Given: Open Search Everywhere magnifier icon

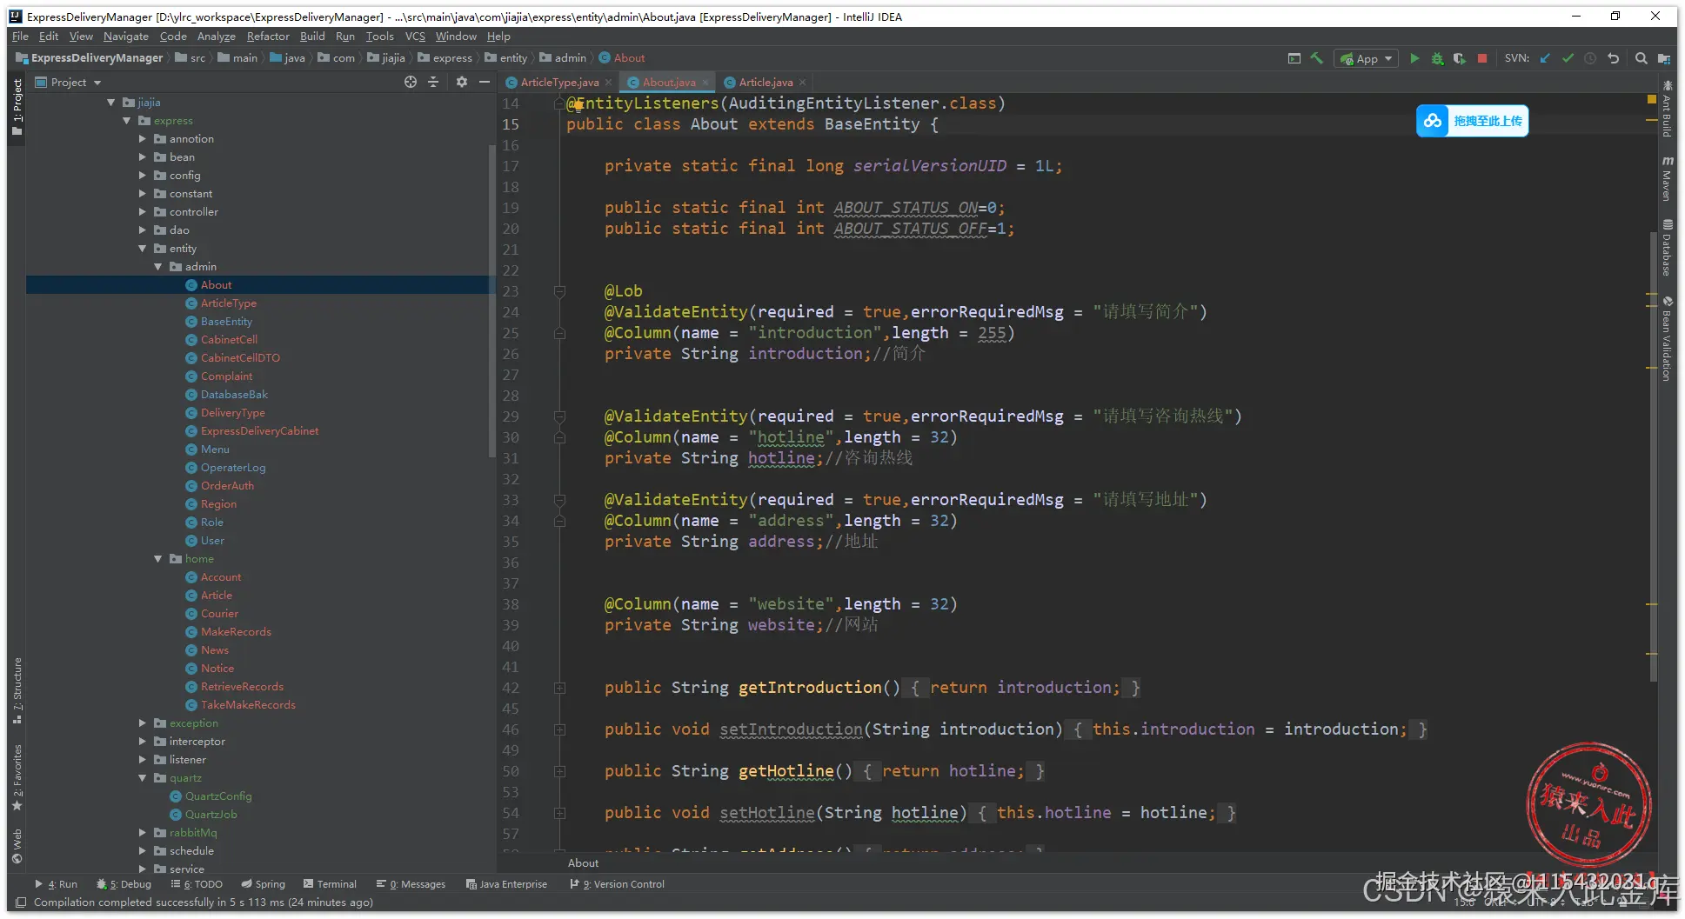Looking at the screenshot, I should point(1641,58).
